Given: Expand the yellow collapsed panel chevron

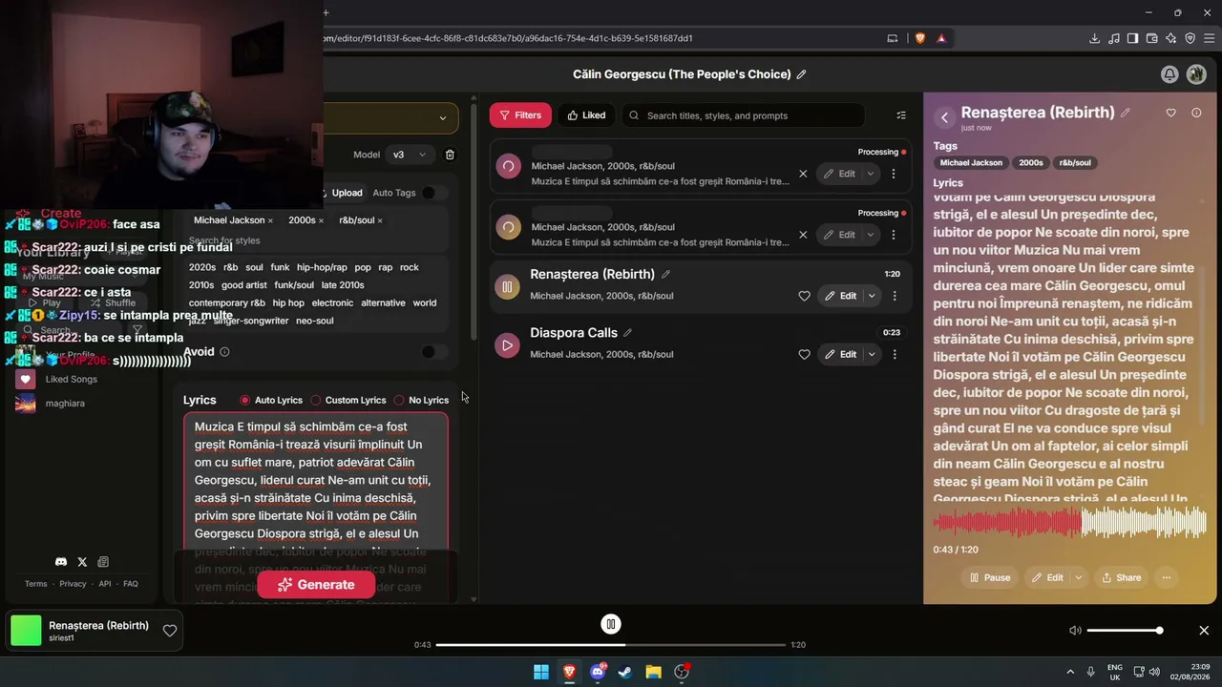Looking at the screenshot, I should pyautogui.click(x=442, y=118).
